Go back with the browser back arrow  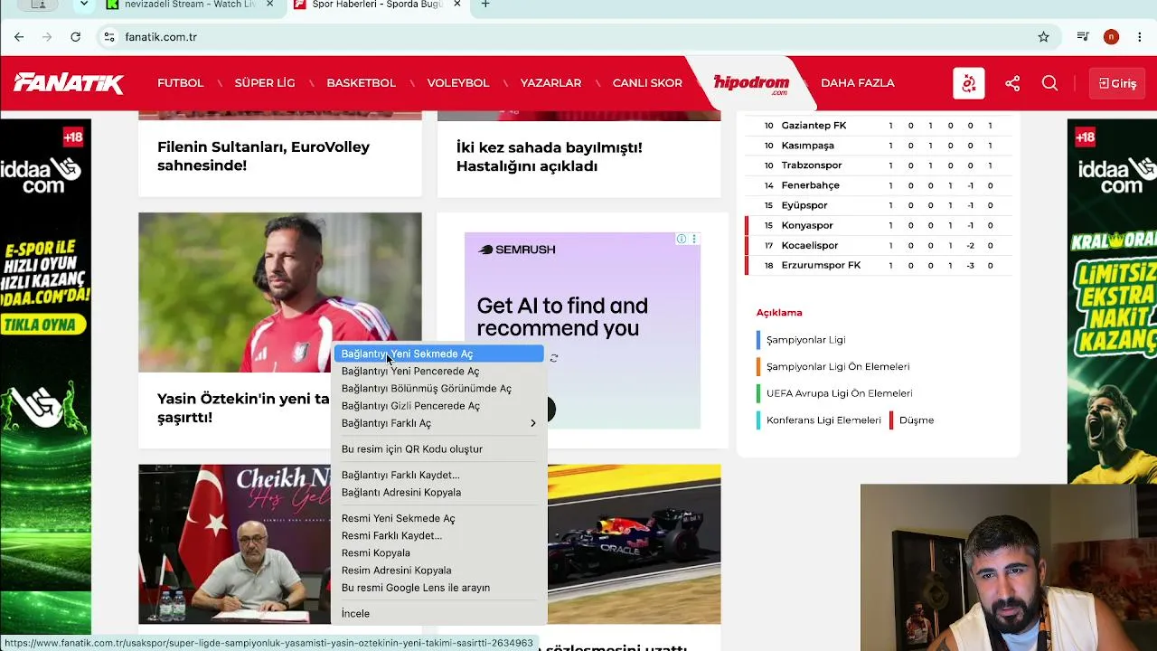[19, 37]
